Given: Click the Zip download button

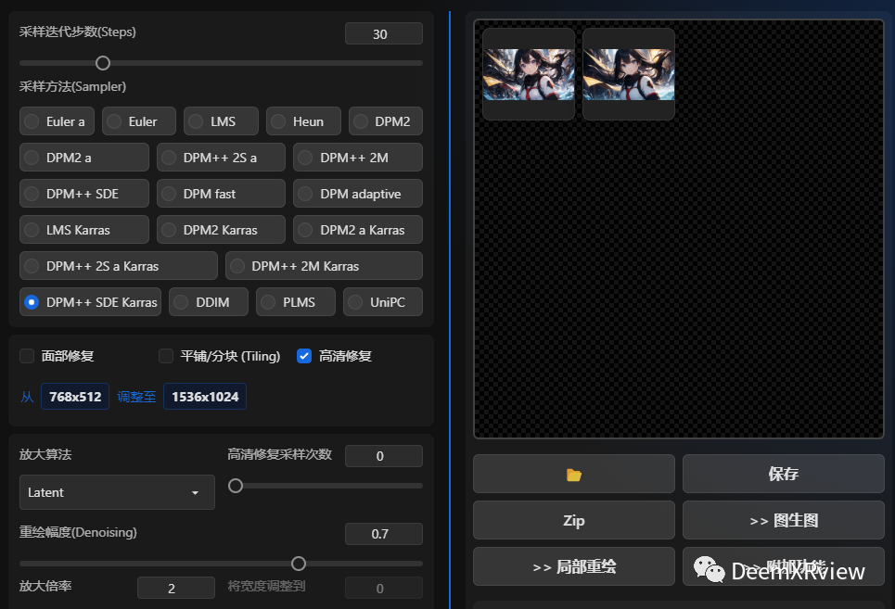Looking at the screenshot, I should click(573, 520).
